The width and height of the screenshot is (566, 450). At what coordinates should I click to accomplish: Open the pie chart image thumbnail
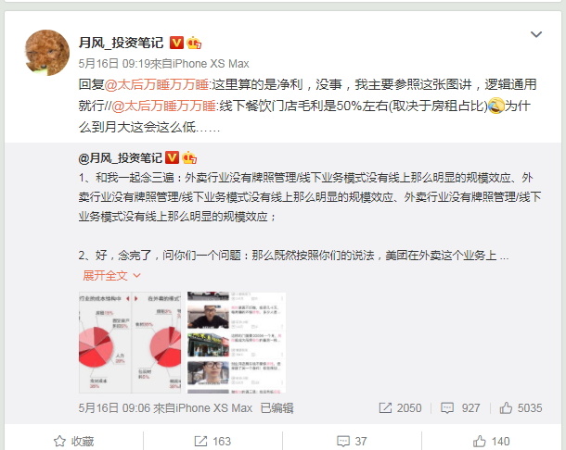(x=130, y=343)
